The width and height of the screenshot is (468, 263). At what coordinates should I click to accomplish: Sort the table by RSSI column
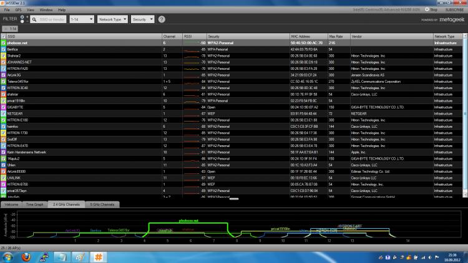tap(194, 36)
